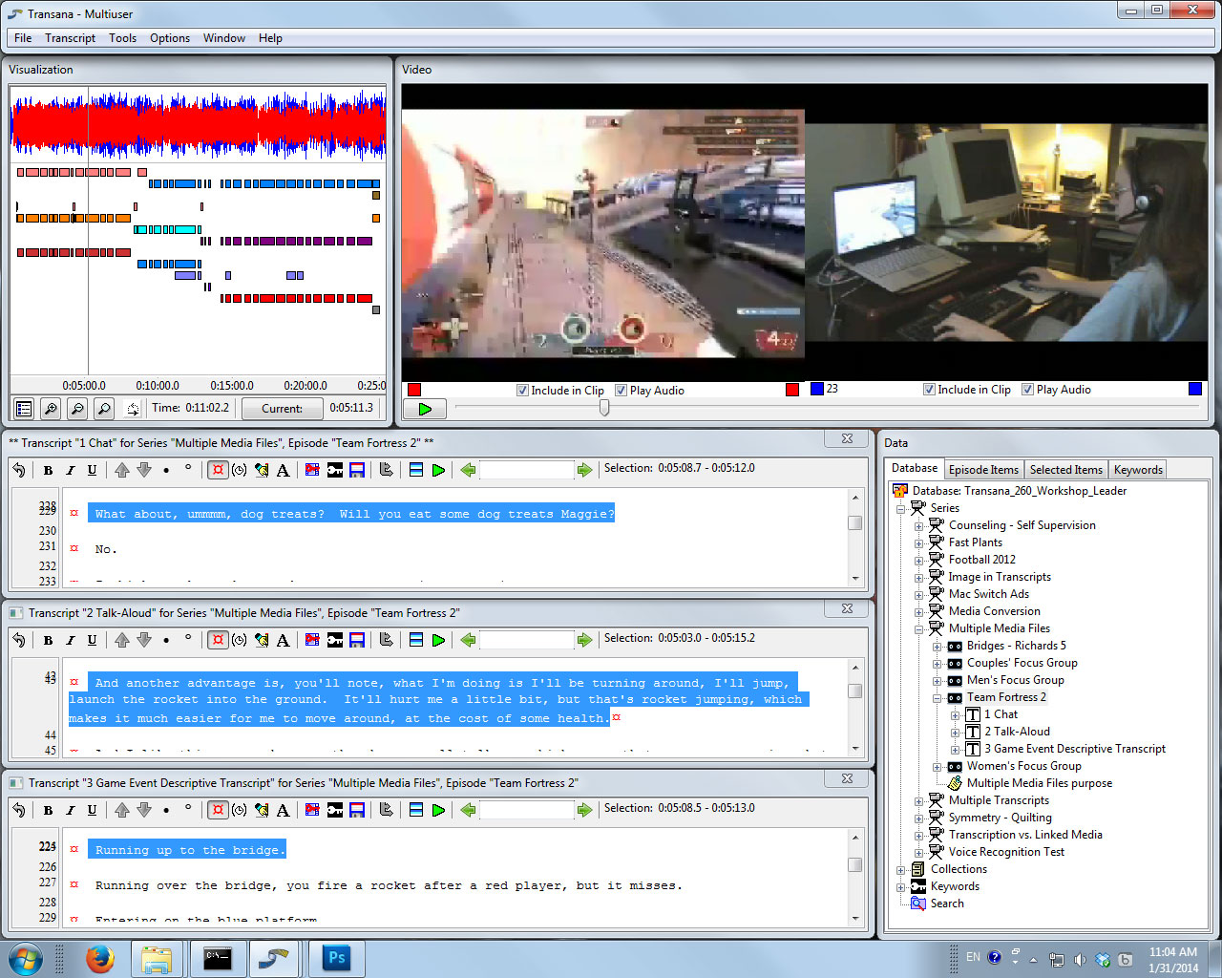Click the zoom out magnifier under Visualization
This screenshot has height=978, width=1222.
77,409
